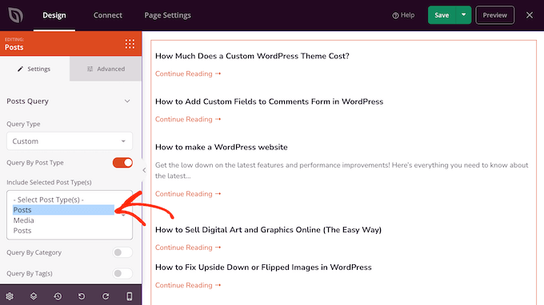
Task: Collapse the Posts Query section
Action: (127, 101)
